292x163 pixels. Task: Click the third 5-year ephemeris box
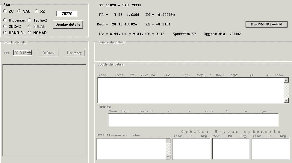tap(270, 149)
